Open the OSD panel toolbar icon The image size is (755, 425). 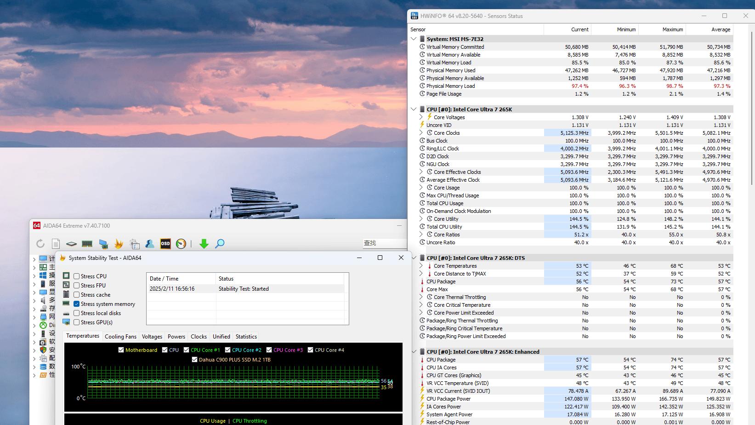point(165,244)
